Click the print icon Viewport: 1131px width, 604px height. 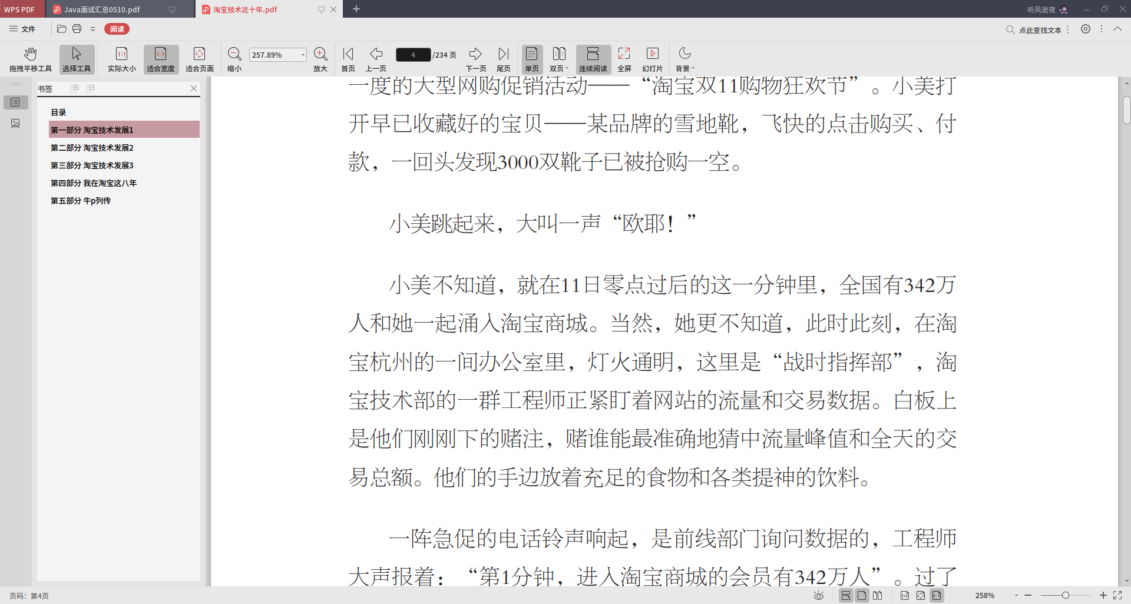[77, 29]
